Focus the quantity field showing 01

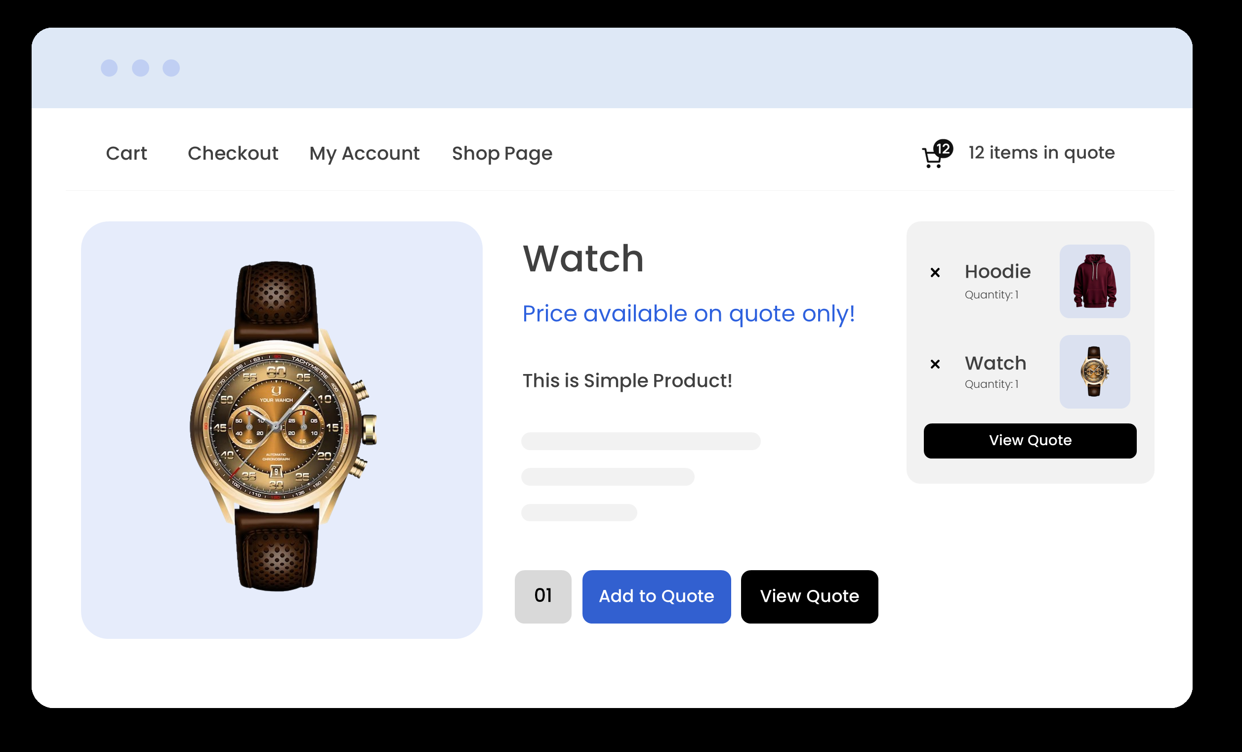point(543,597)
